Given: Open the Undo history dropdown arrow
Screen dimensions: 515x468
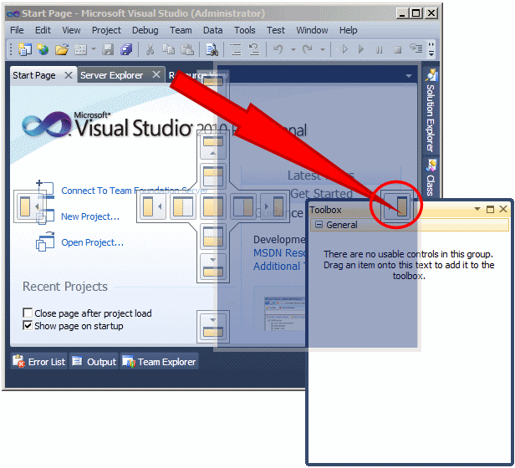Looking at the screenshot, I should click(x=293, y=50).
